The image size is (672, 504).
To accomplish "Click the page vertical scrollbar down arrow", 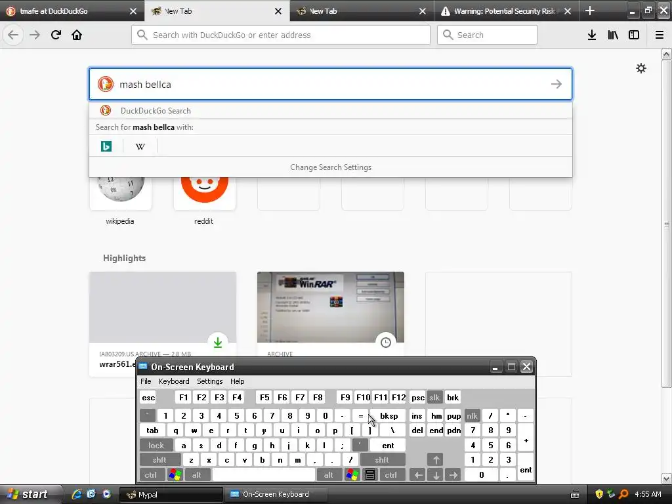I will 667,478.
